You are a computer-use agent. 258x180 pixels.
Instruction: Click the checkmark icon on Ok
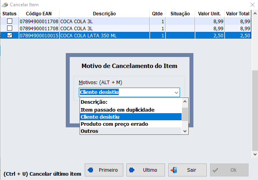click(215, 170)
